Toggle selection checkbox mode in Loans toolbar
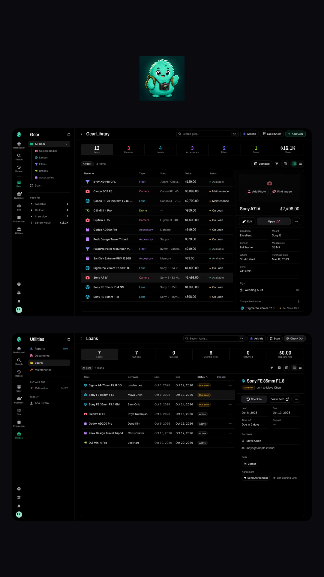The width and height of the screenshot is (324, 577). click(279, 368)
